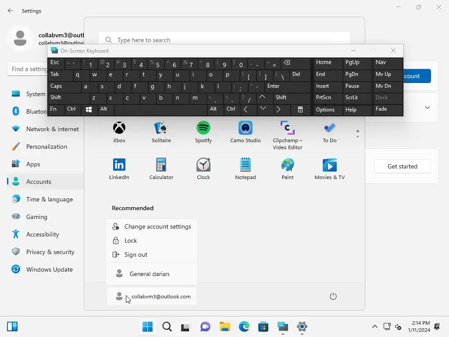The height and width of the screenshot is (337, 449).
Task: Click the Windows logo key on keyboard
Action: click(x=89, y=110)
